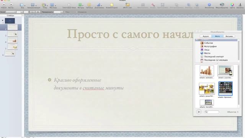The width and height of the screenshot is (245, 138).
Task: Click the Alpha tool icon
Action: 153,5
